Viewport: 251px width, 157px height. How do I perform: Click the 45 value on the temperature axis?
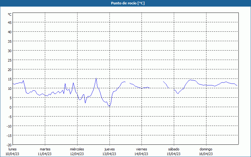pos(10,23)
